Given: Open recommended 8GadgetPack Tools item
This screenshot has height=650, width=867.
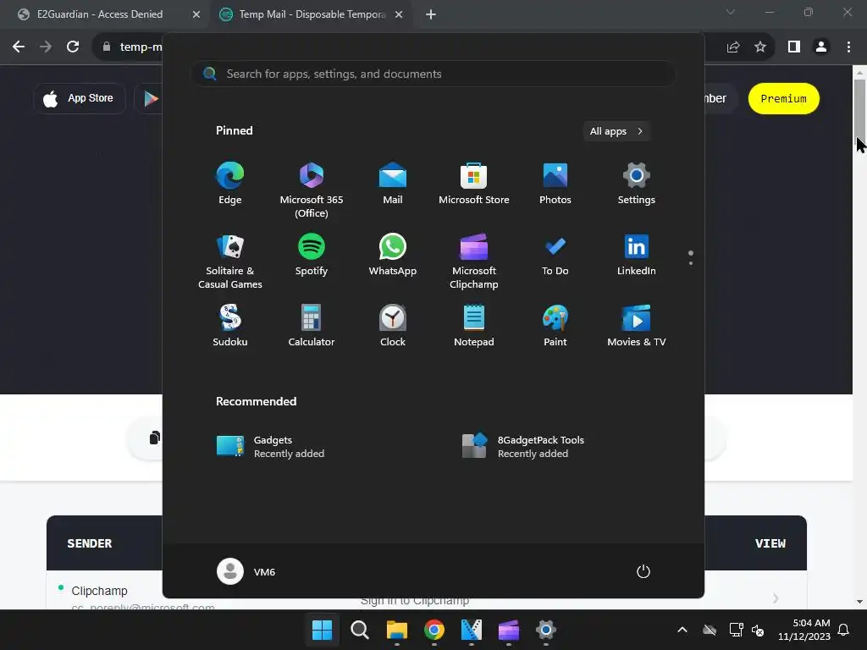Looking at the screenshot, I should (523, 447).
